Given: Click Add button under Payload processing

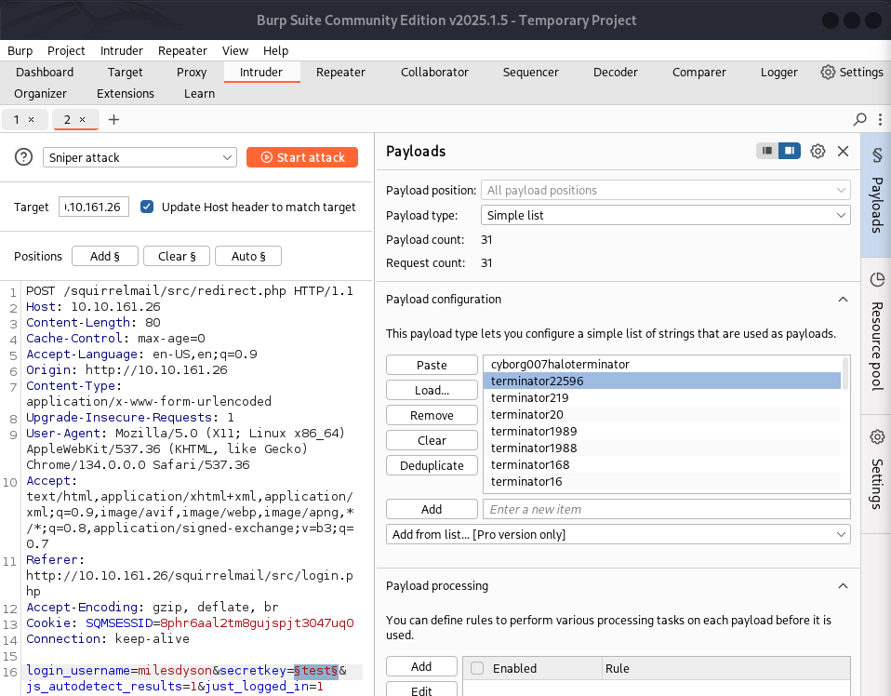Looking at the screenshot, I should (421, 666).
